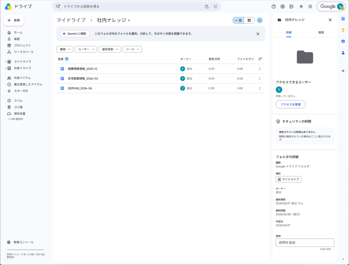Open the ソース filter dropdown

132,49
